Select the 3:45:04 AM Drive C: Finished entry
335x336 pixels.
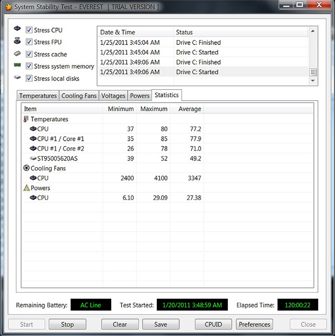point(203,42)
